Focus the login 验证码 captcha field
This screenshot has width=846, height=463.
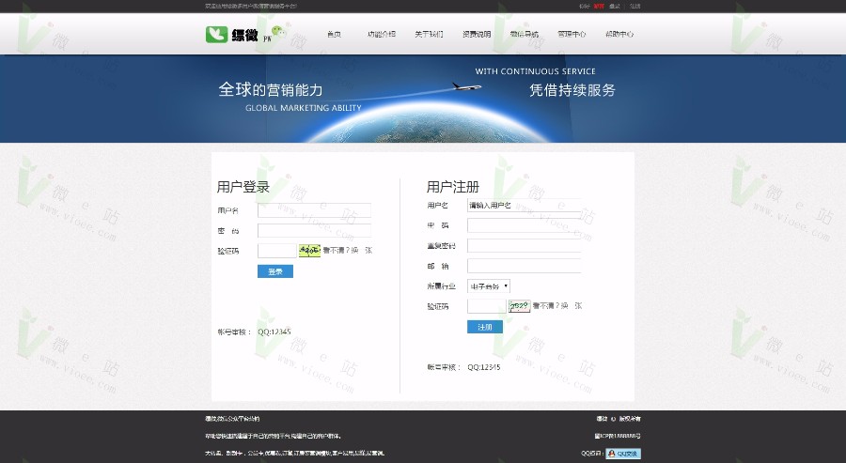coord(276,251)
